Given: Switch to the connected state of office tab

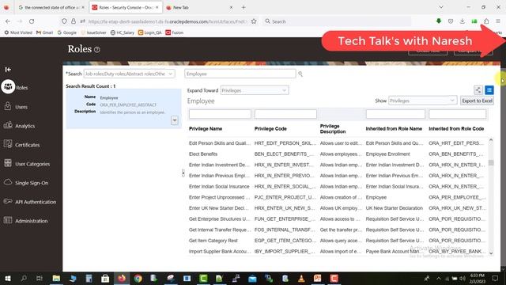Looking at the screenshot, I should 51,7.
